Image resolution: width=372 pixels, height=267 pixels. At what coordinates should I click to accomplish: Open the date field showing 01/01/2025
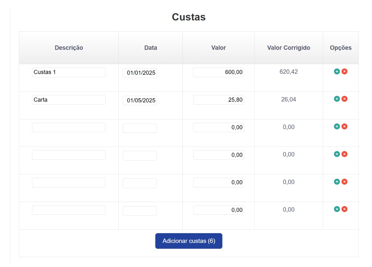tap(140, 73)
